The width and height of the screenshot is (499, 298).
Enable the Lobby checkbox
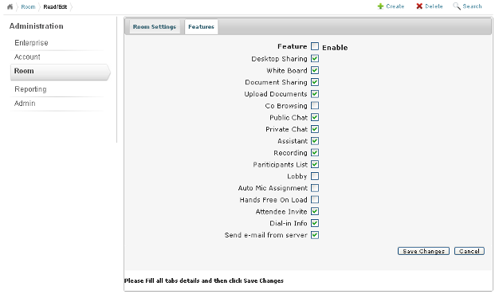315,176
